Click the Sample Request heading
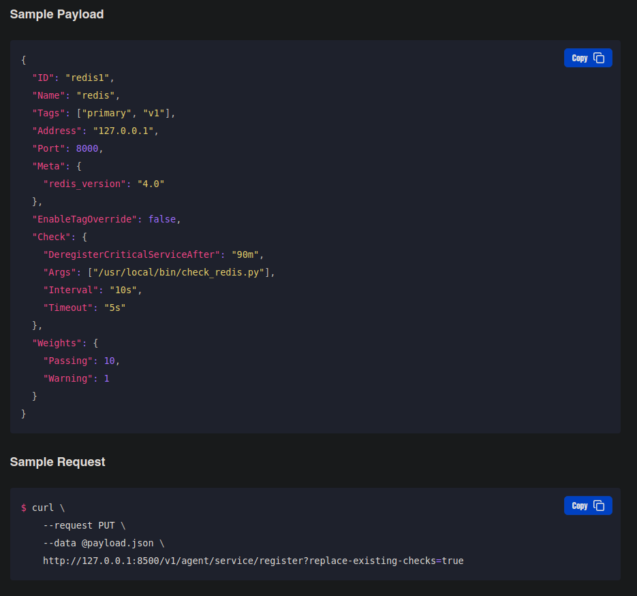The image size is (637, 596). click(57, 462)
